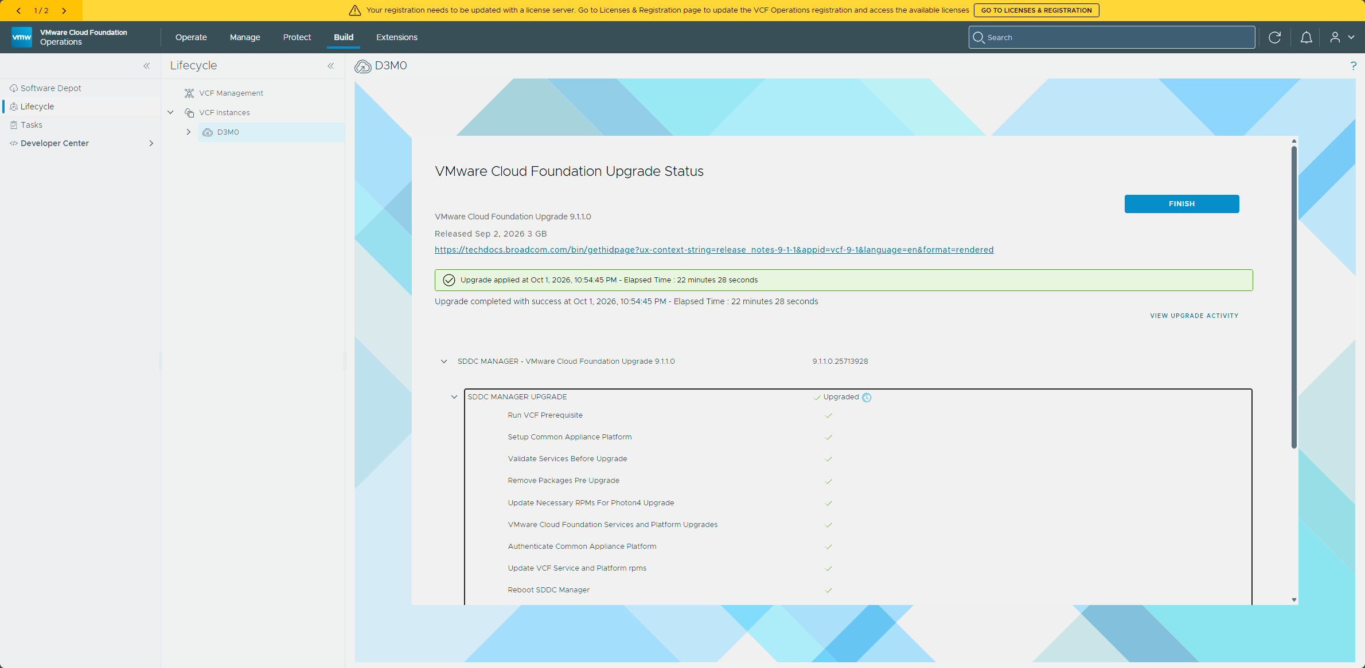Click the VMware vmw logo icon

point(22,37)
